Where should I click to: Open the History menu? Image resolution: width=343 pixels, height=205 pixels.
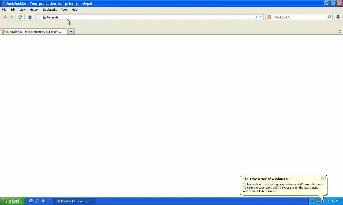(x=34, y=10)
